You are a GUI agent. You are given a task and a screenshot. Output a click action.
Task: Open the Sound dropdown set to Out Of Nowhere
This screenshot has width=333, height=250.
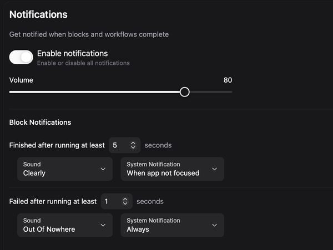65,225
